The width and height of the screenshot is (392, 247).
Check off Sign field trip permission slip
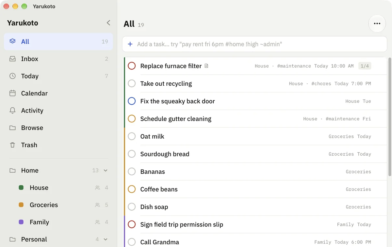(132, 224)
